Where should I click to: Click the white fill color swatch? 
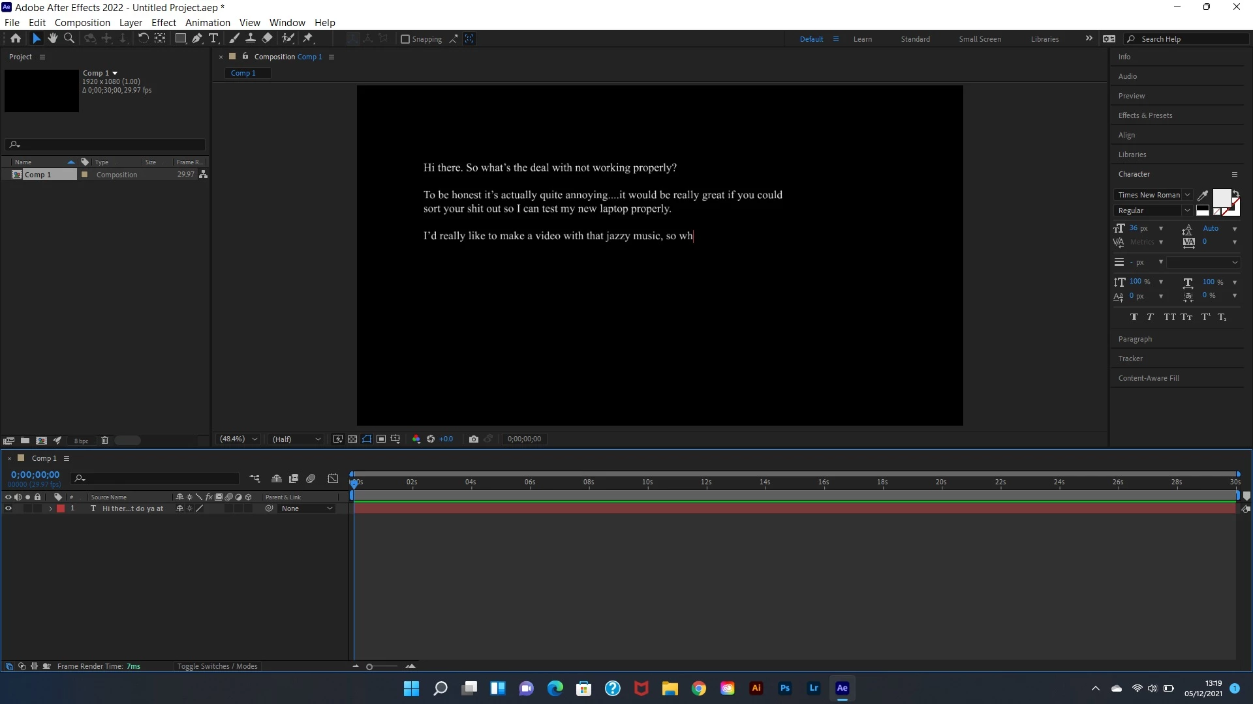pos(1221,198)
